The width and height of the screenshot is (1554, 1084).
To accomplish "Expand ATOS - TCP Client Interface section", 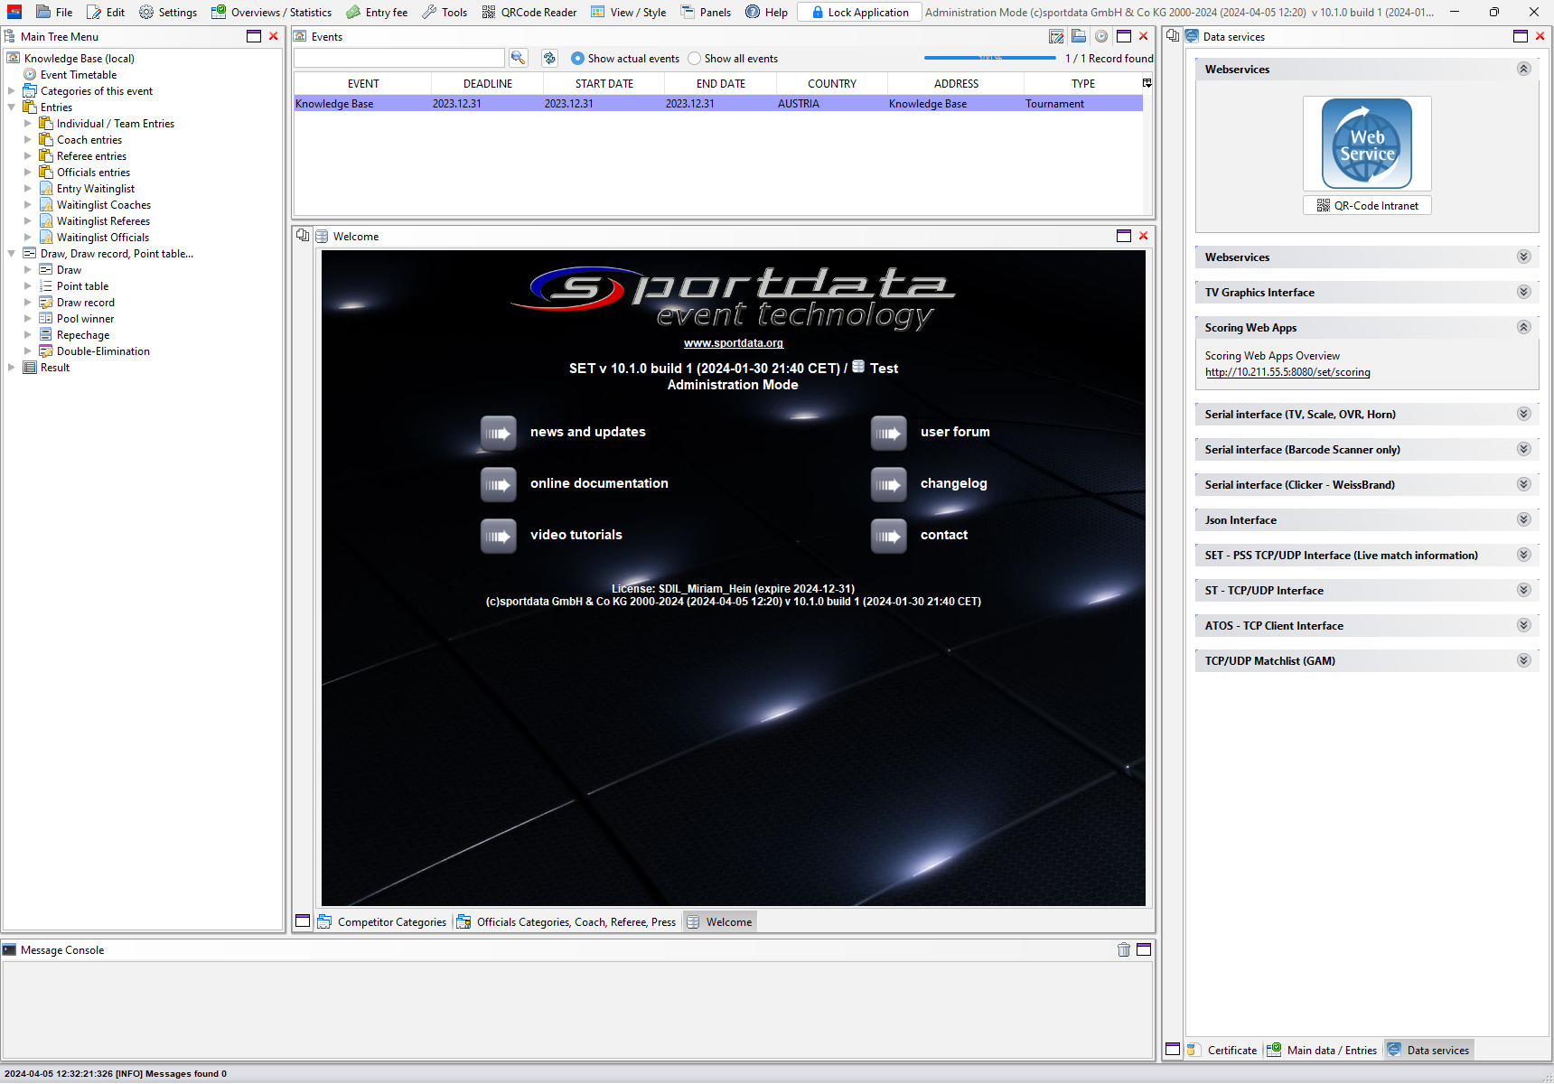I will (1523, 625).
